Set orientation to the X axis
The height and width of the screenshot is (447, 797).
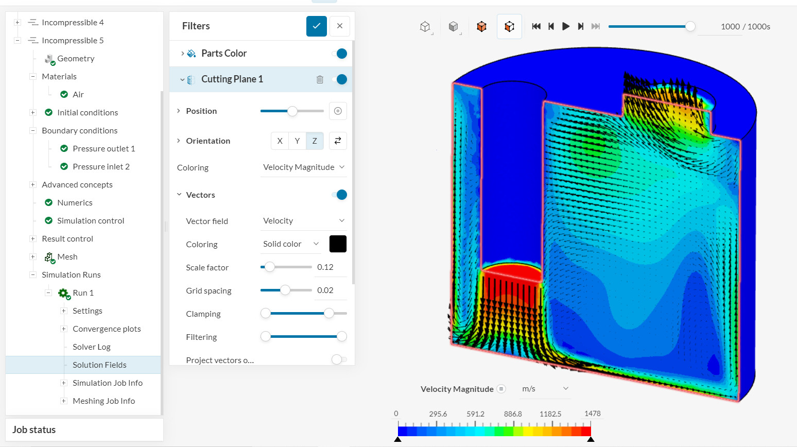coord(280,141)
